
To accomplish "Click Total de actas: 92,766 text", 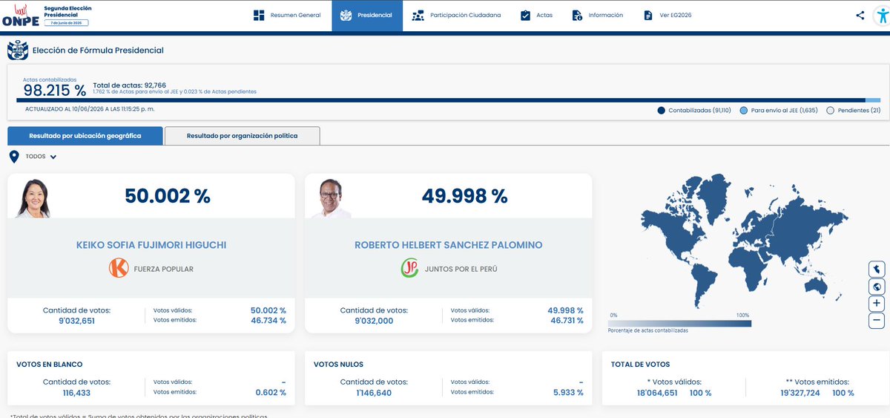I will pyautogui.click(x=130, y=85).
